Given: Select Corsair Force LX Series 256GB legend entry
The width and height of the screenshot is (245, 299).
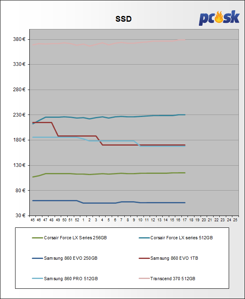Looking at the screenshot, I should (69, 238).
